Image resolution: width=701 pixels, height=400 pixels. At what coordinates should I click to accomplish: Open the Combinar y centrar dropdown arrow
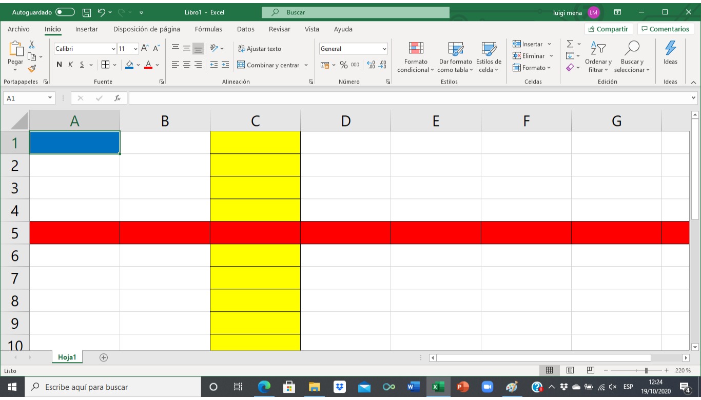point(305,64)
